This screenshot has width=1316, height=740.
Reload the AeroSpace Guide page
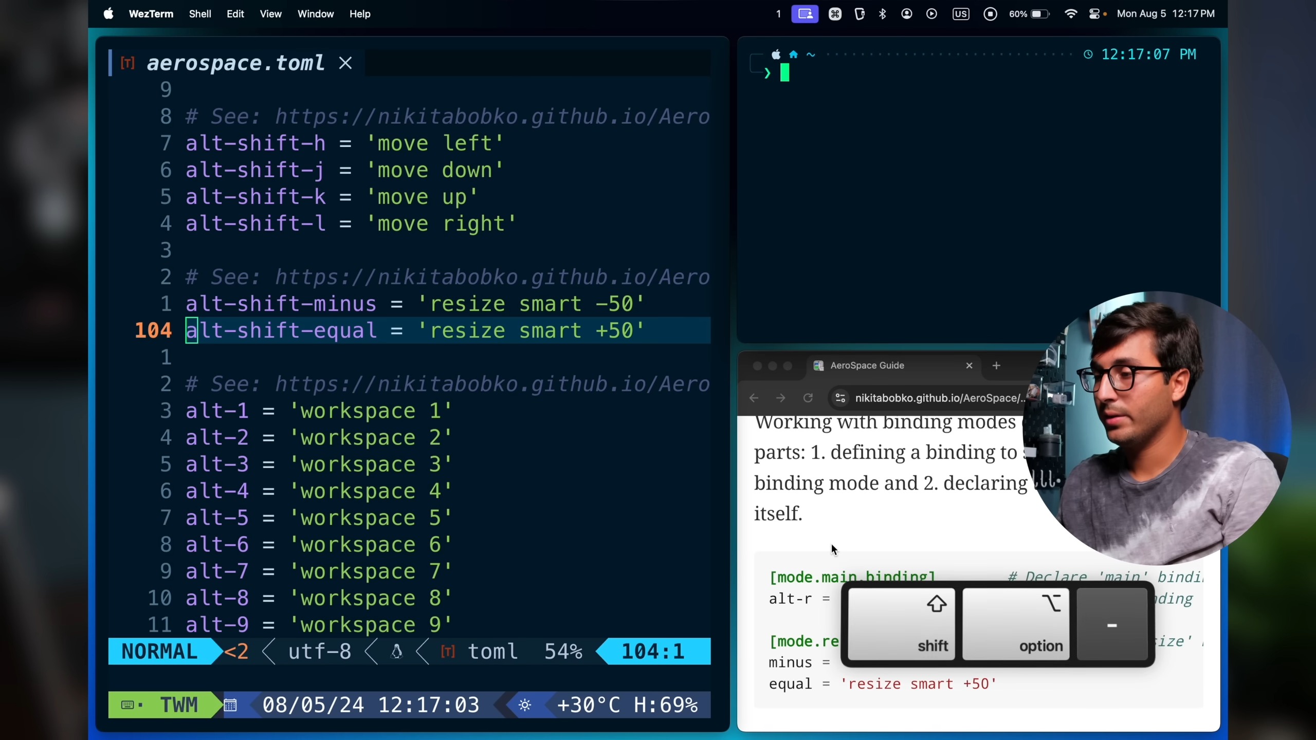(808, 398)
